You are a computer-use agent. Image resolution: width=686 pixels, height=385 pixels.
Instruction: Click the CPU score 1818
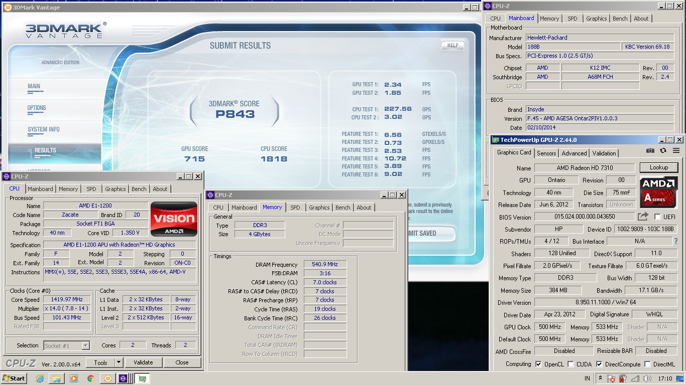click(x=274, y=159)
